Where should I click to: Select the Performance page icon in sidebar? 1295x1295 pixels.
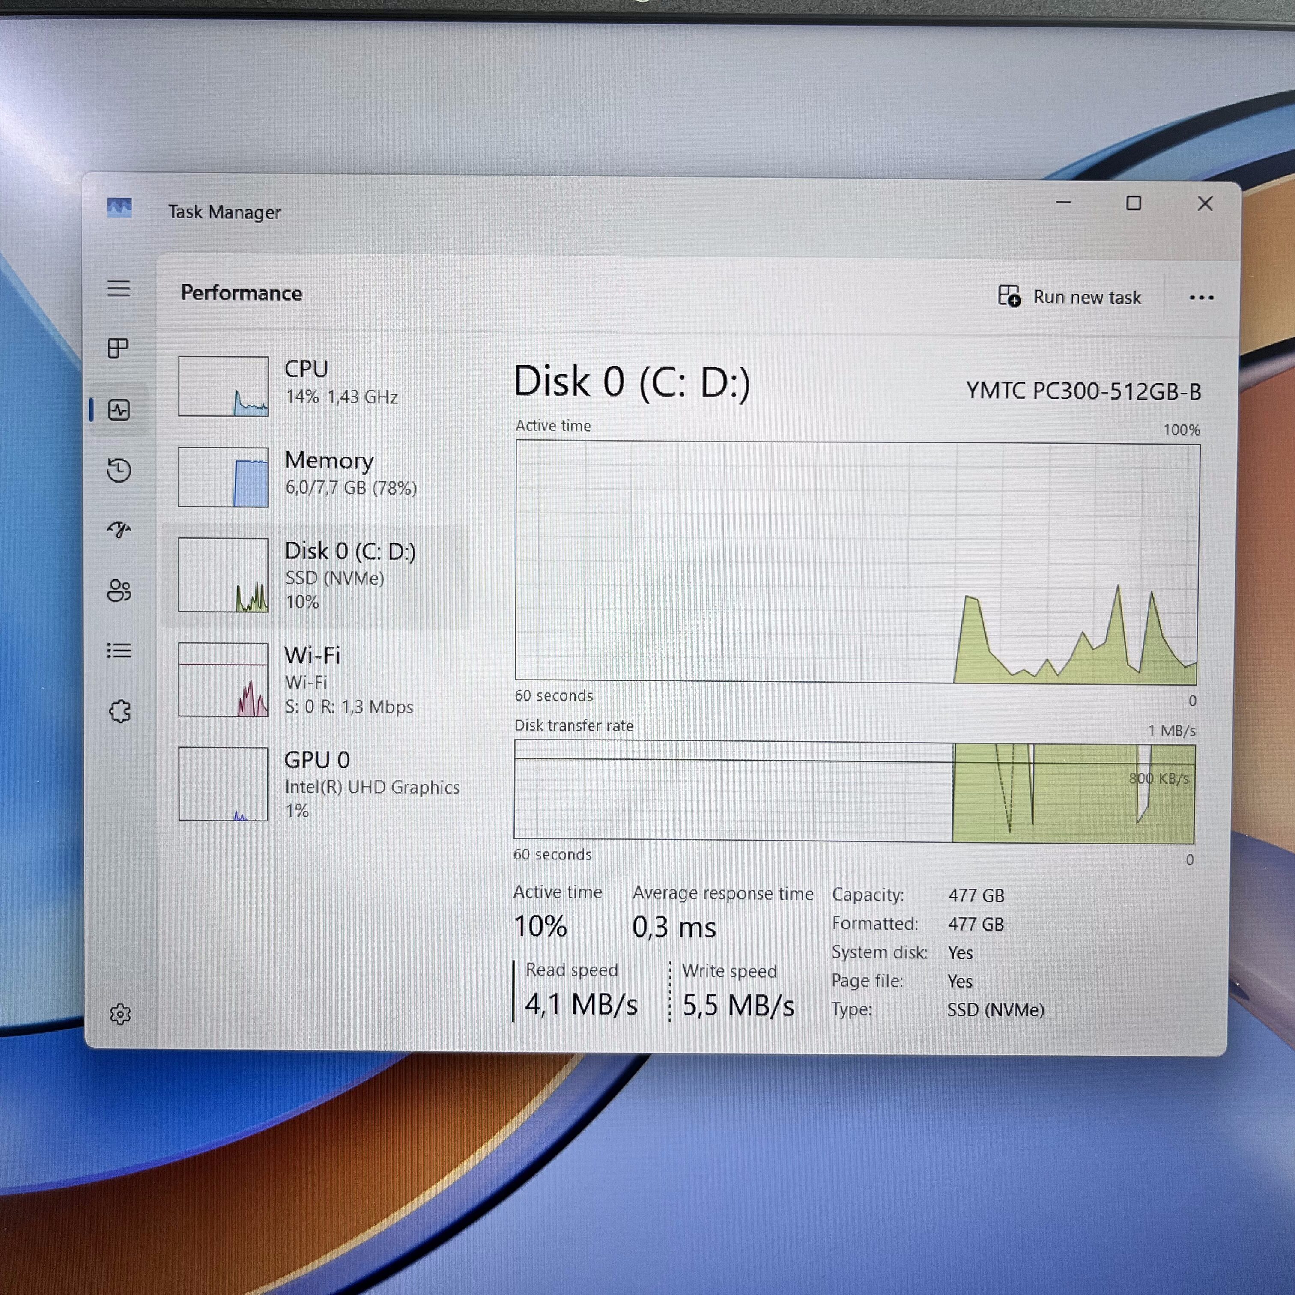[119, 410]
